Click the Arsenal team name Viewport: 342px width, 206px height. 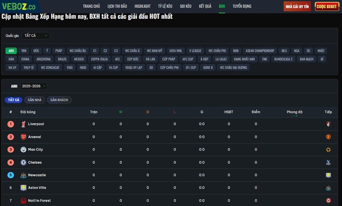[35, 137]
